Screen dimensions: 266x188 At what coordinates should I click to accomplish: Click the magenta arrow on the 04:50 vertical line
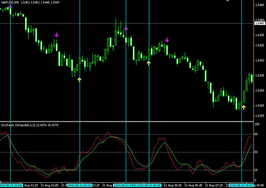point(126,29)
